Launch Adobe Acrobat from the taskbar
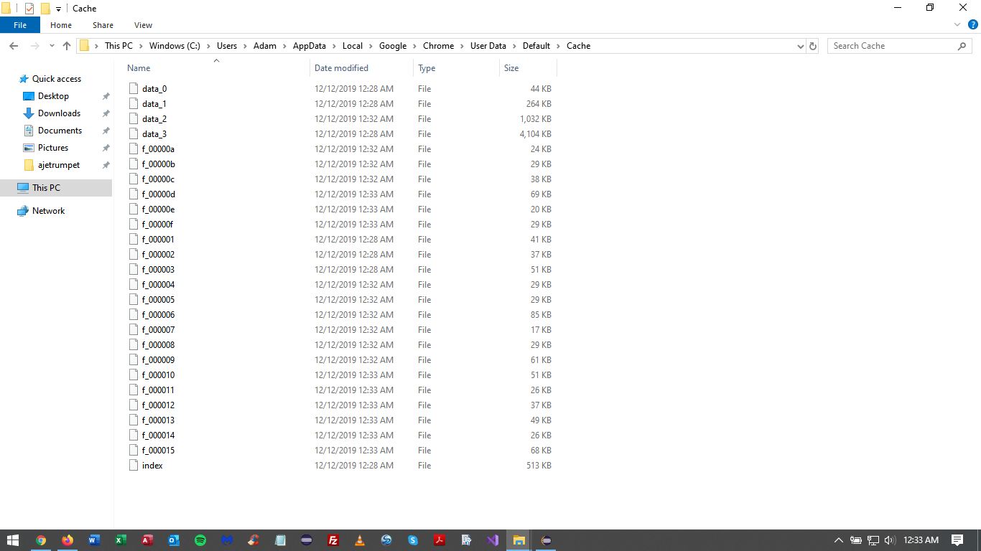981x551 pixels. [440, 540]
